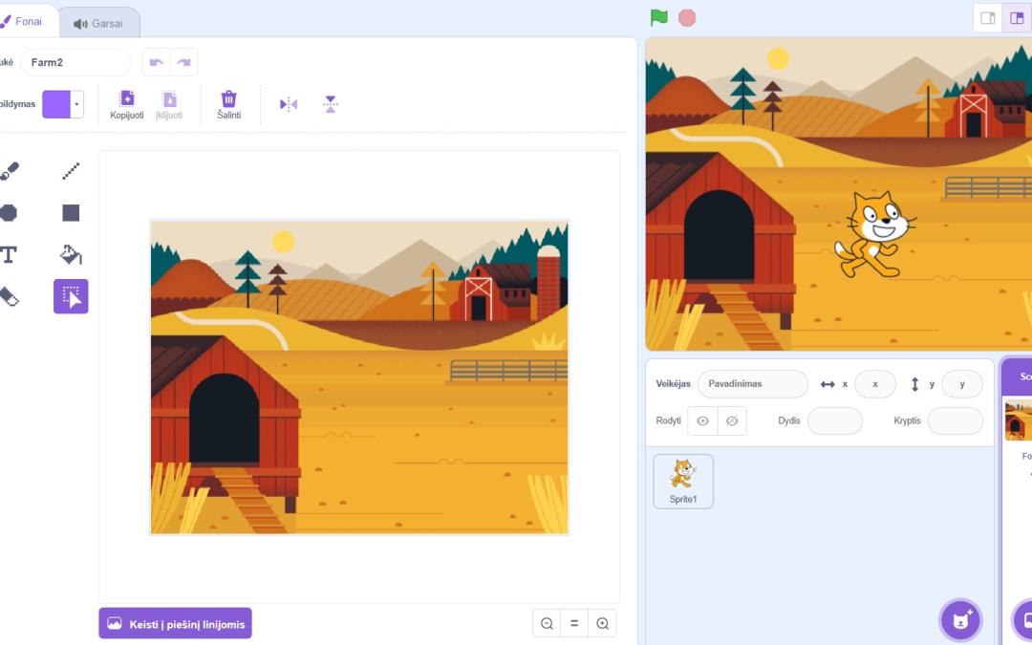The height and width of the screenshot is (645, 1032).
Task: Open the choose a sprite button
Action: [960, 619]
